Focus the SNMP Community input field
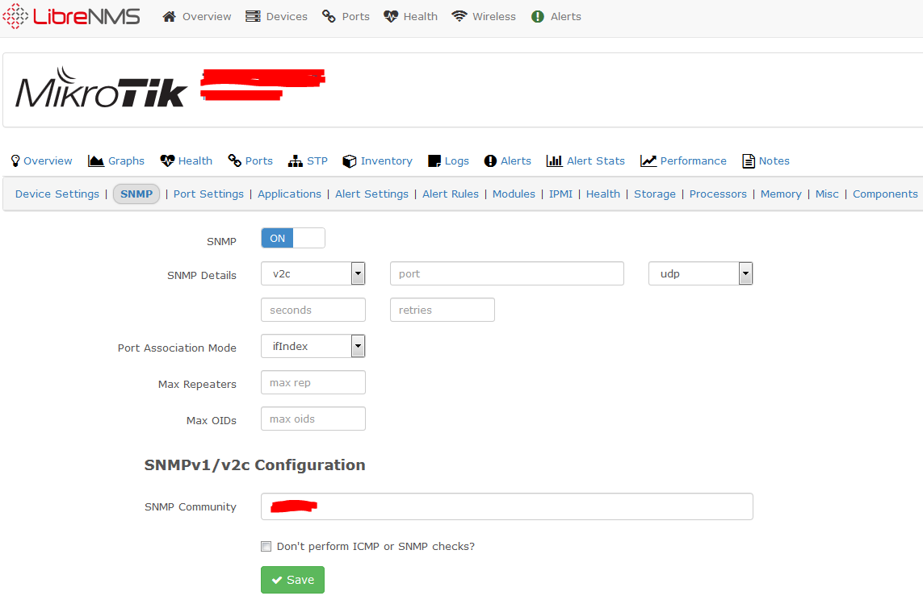This screenshot has width=923, height=600. (507, 506)
